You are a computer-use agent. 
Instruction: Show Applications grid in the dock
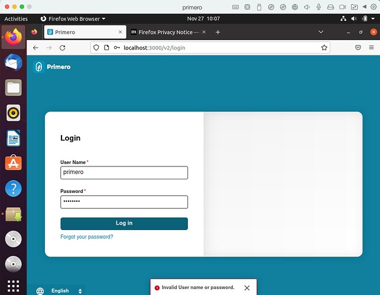click(14, 286)
